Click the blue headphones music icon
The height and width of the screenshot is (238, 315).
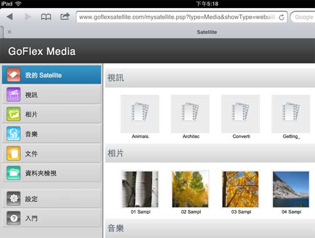click(x=13, y=134)
